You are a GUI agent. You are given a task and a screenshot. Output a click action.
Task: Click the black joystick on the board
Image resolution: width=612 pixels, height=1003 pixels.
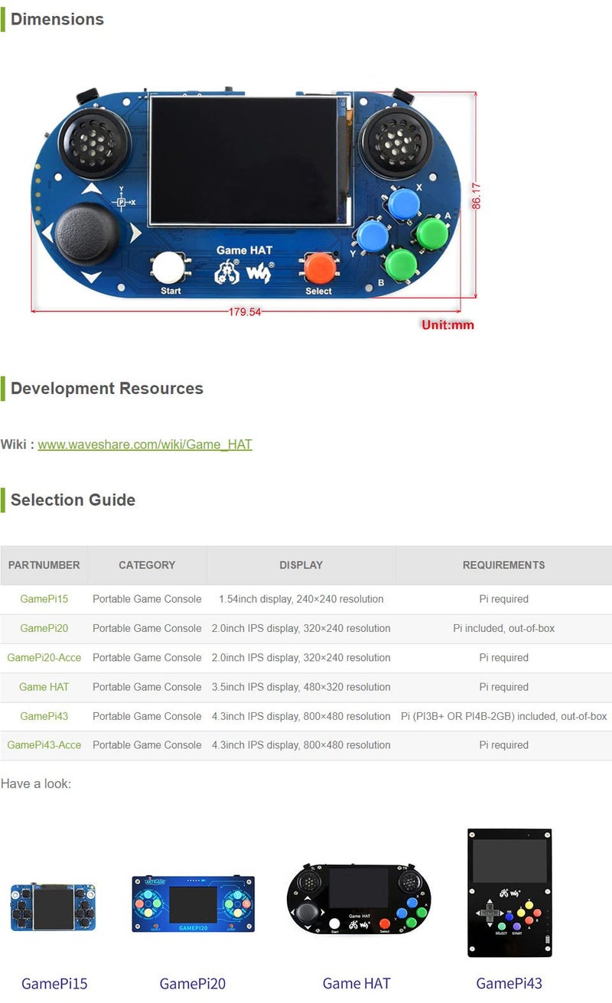[x=86, y=233]
